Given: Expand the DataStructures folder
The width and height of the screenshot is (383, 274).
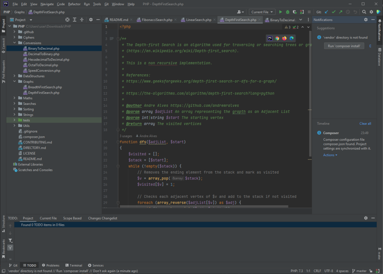Looking at the screenshot, I should 15,76.
